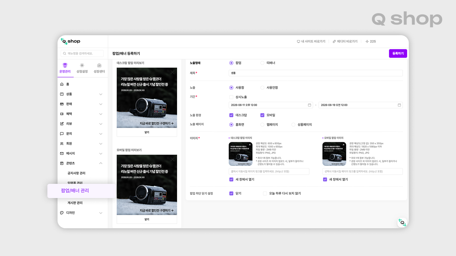Select the 웹페이지 radio option

[x=263, y=125]
